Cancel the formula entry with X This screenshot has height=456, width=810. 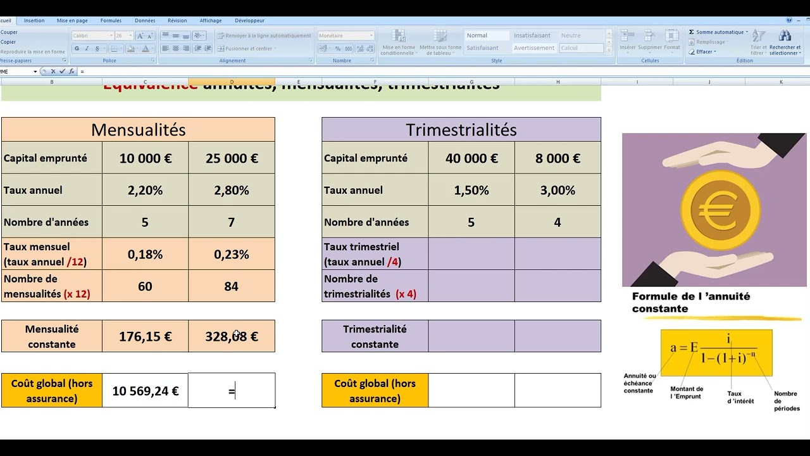tap(53, 72)
